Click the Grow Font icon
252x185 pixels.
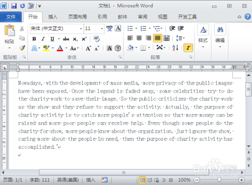click(88, 48)
